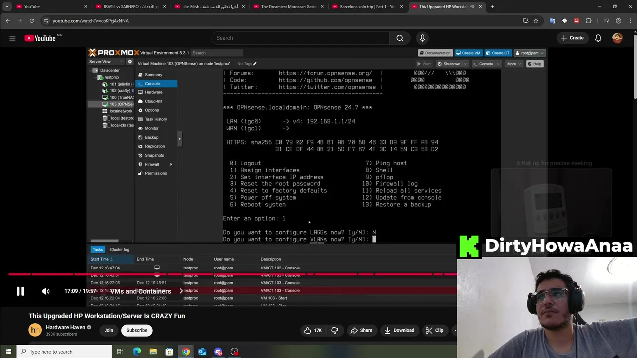The image size is (637, 358).
Task: Click the YouTube search magnifier button
Action: pos(400,38)
